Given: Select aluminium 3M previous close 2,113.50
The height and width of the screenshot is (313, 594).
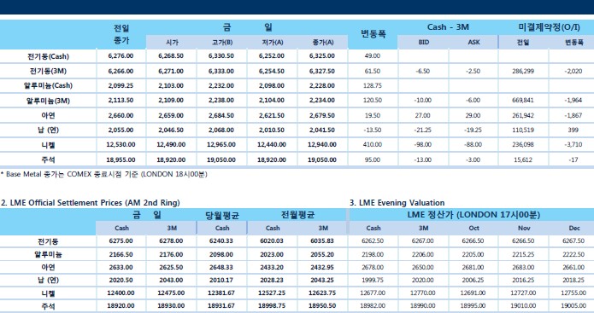Looking at the screenshot, I should (121, 100).
